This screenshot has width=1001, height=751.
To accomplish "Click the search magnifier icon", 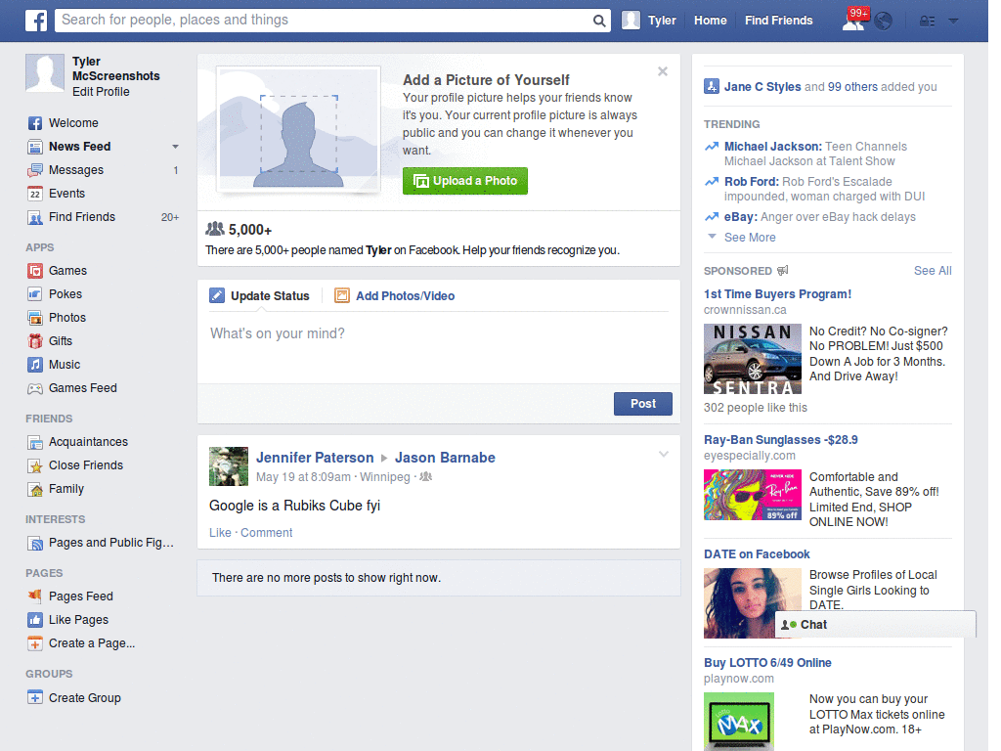I will pyautogui.click(x=599, y=21).
